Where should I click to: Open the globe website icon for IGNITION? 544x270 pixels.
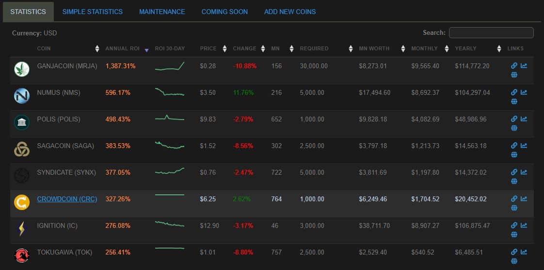pyautogui.click(x=514, y=234)
